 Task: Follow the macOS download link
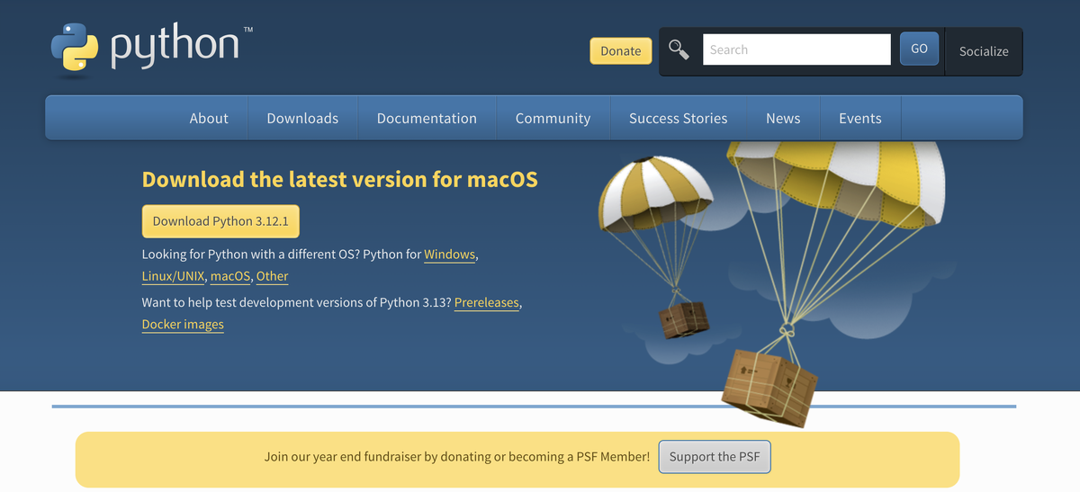pos(230,276)
